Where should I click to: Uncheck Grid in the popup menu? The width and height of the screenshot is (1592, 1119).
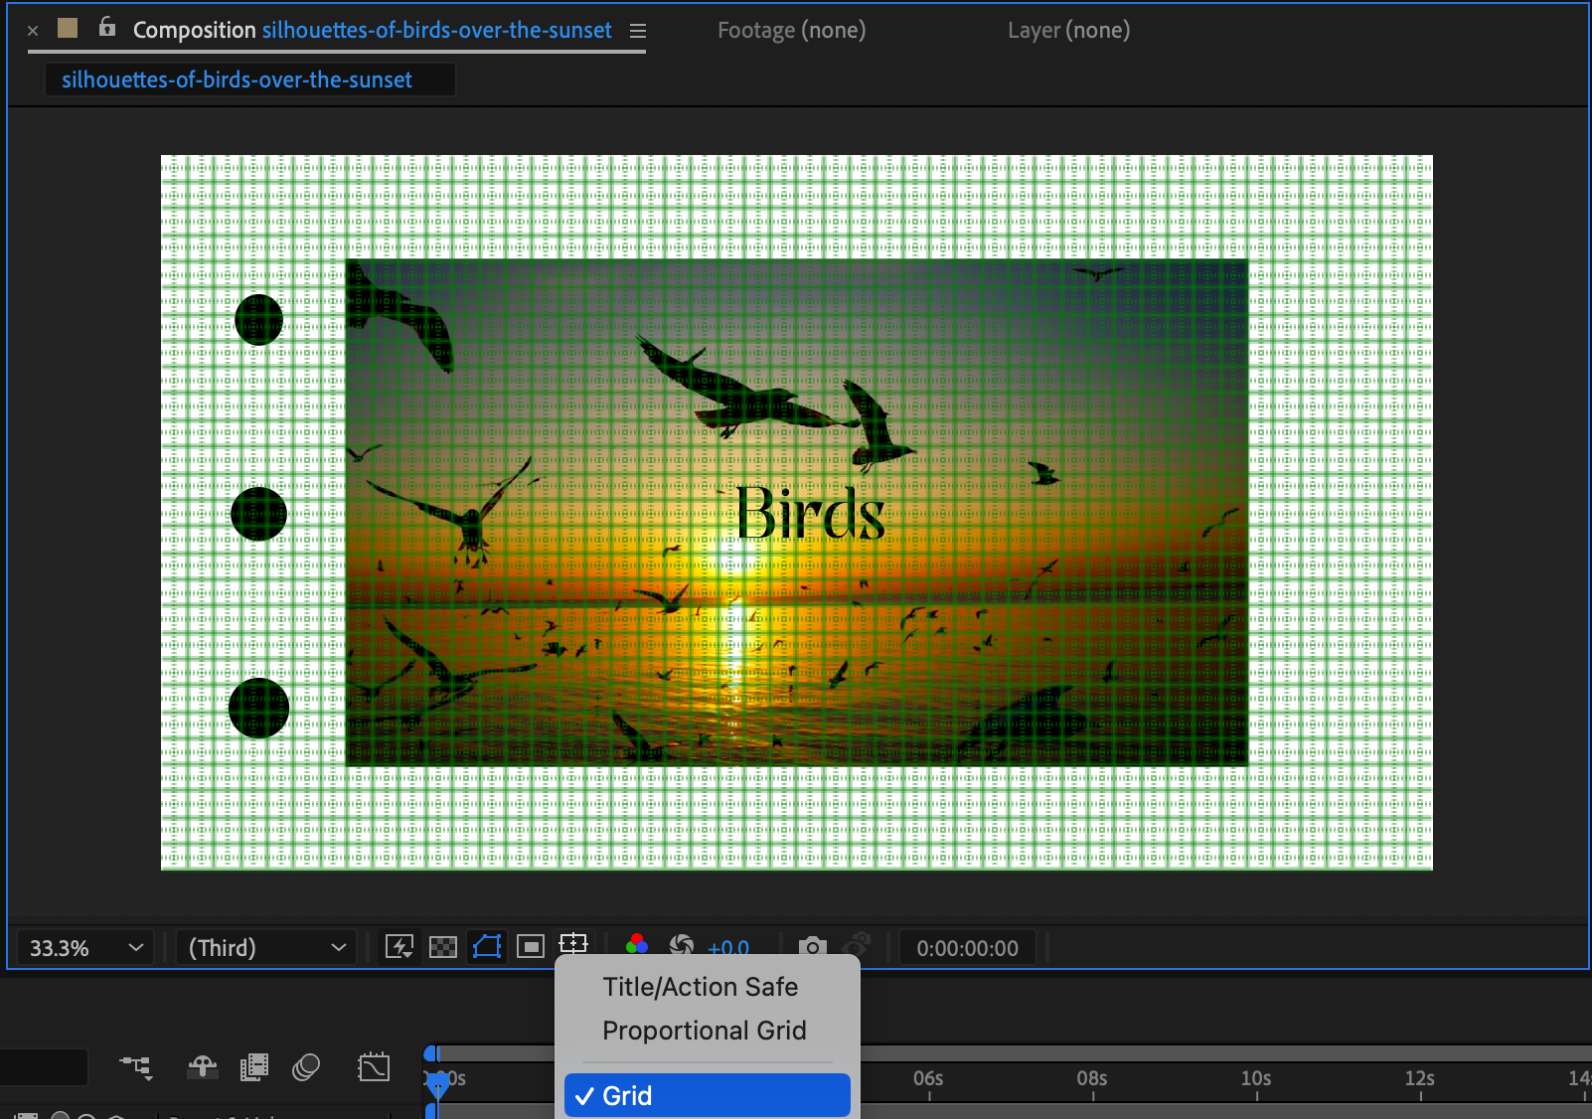[707, 1095]
